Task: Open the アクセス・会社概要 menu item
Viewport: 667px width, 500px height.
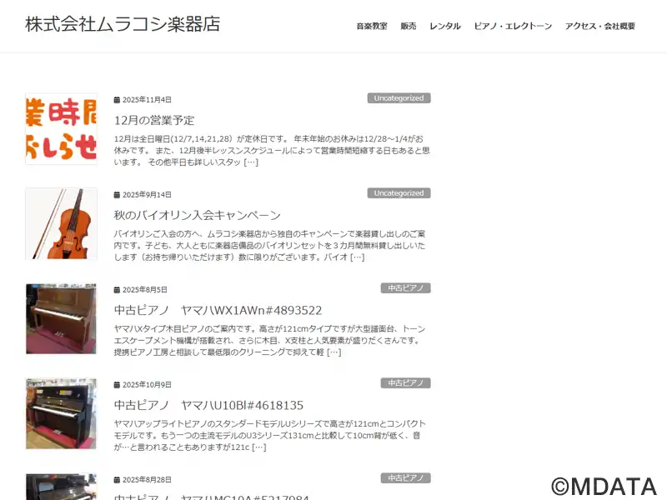Action: coord(600,26)
